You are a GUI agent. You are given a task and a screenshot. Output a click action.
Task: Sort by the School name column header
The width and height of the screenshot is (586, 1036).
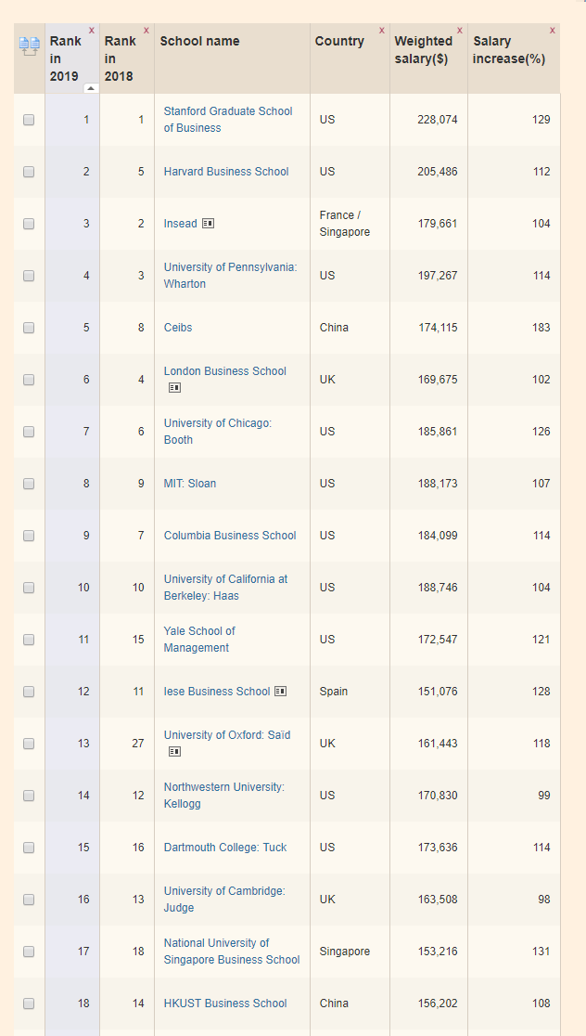point(200,41)
